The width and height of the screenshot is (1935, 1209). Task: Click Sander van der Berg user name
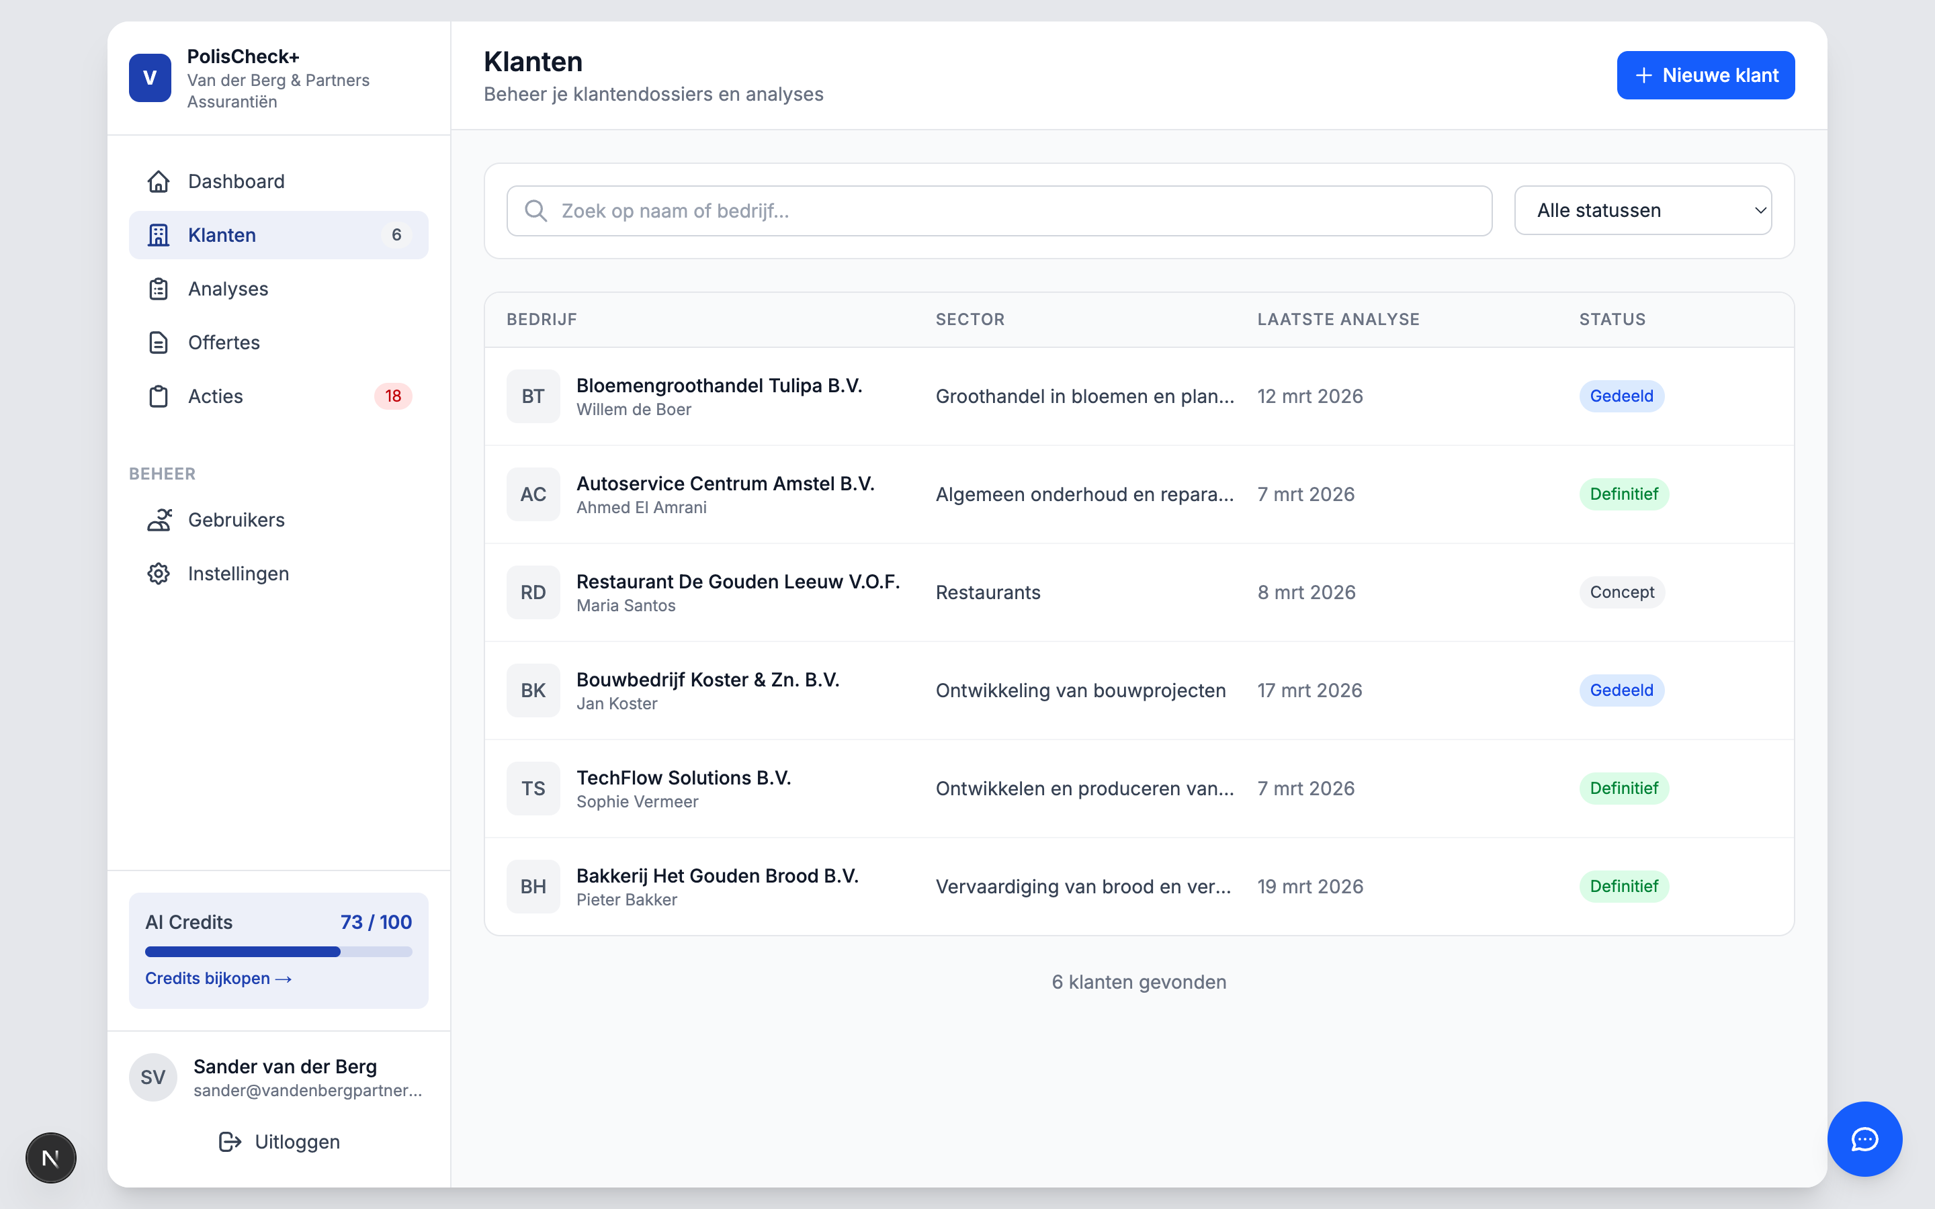click(x=285, y=1067)
